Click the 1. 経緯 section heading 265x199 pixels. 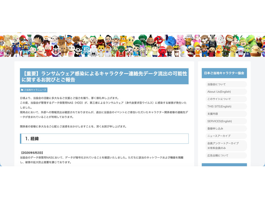click(x=104, y=139)
